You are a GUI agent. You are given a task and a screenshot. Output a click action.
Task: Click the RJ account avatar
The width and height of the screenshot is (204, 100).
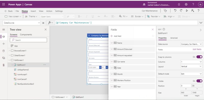tap(200, 4)
